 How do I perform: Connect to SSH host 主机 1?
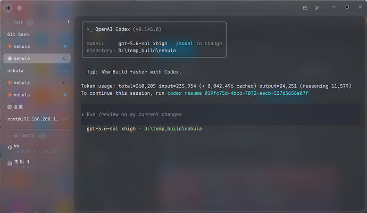pyautogui.click(x=37, y=164)
